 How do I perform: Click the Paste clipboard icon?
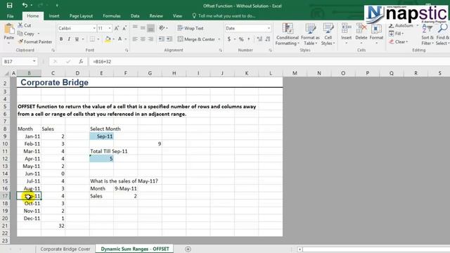point(9,29)
